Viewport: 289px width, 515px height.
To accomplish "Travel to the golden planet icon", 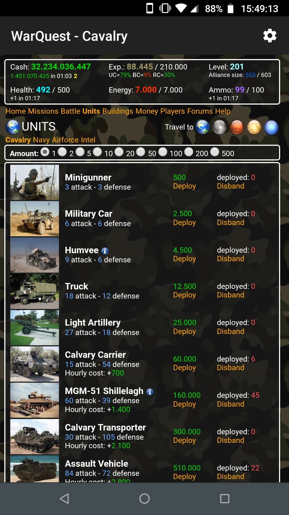I will 254,127.
